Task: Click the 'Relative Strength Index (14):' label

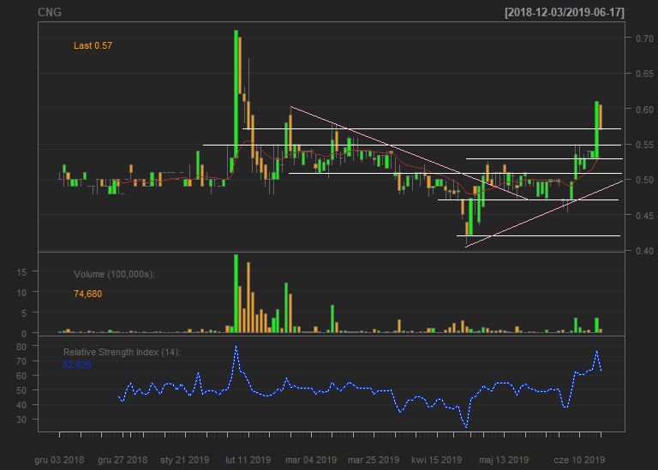Action: pyautogui.click(x=122, y=352)
